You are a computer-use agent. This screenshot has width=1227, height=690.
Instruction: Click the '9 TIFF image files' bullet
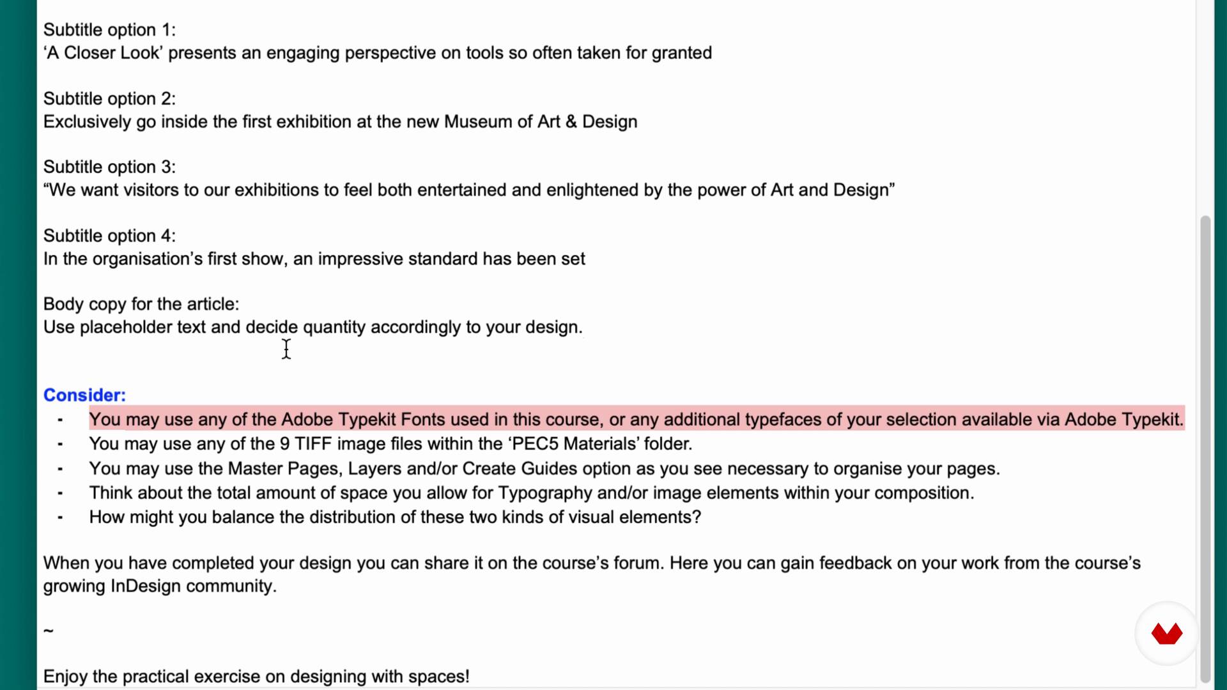coord(391,444)
